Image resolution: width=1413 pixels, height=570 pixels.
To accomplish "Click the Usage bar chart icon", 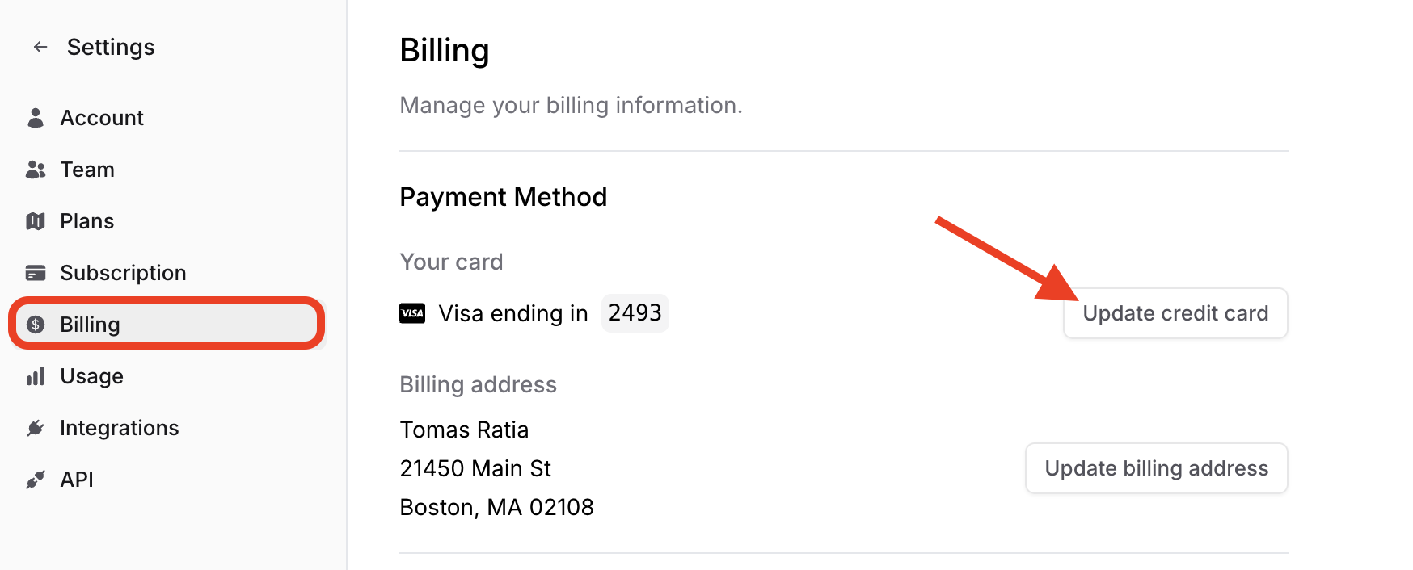I will [36, 376].
